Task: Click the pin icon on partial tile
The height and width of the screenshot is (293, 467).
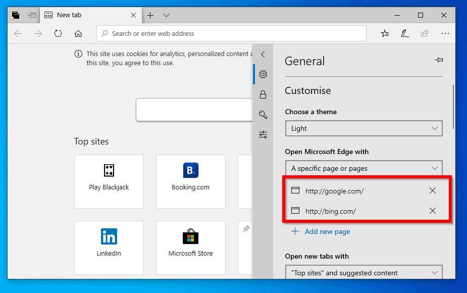Action: point(246,229)
